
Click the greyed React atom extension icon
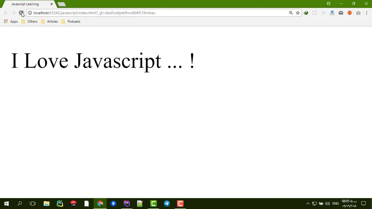pos(323,13)
